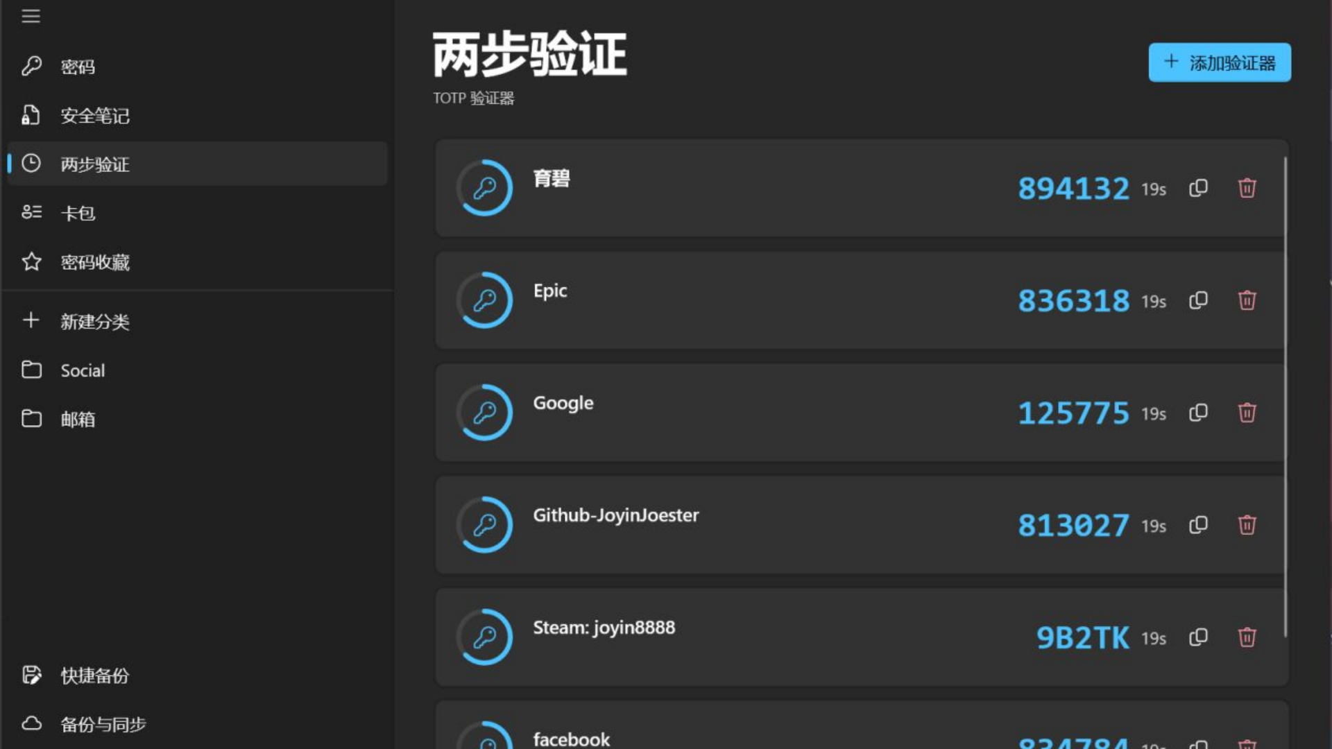
Task: Copy the Epic verification code
Action: click(x=1198, y=300)
